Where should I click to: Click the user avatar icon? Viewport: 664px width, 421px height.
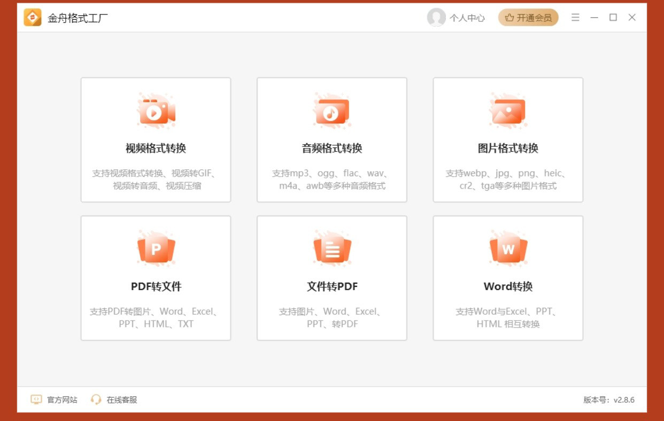[436, 18]
